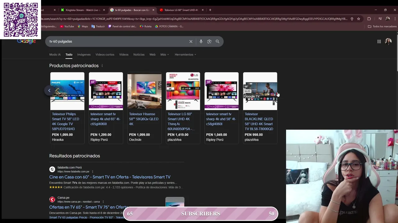Open Google account profile picture on page
398x223 pixels.
click(x=388, y=42)
